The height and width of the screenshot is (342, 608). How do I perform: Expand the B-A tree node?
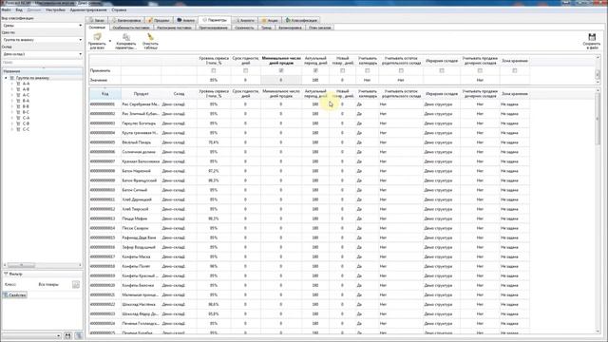coord(12,101)
